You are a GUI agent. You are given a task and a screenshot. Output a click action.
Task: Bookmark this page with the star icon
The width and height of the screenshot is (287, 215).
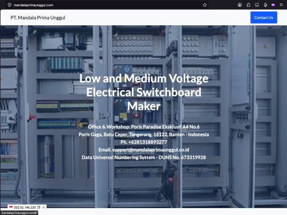[x=205, y=5]
